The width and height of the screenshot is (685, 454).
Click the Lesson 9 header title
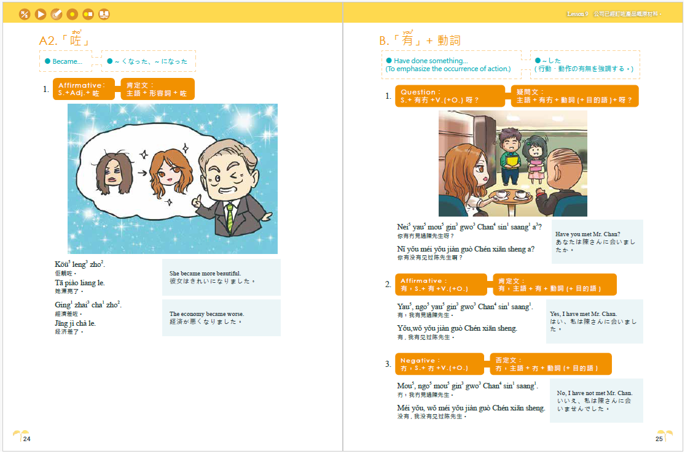(x=614, y=13)
